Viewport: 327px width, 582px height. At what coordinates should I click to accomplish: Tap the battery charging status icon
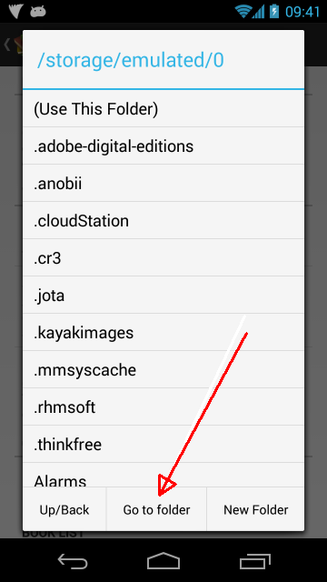pyautogui.click(x=274, y=11)
